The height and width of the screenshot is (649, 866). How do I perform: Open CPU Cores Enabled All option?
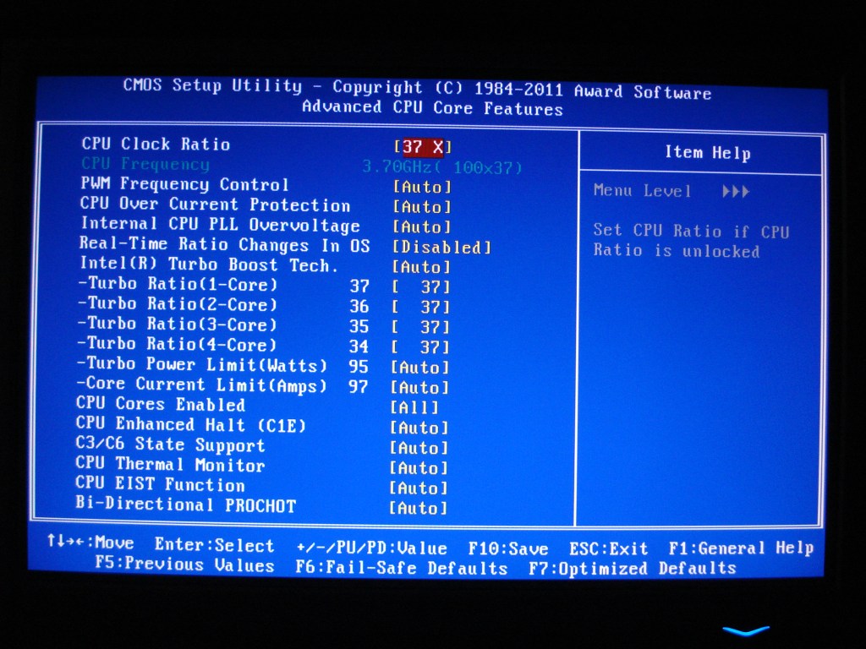click(x=414, y=407)
